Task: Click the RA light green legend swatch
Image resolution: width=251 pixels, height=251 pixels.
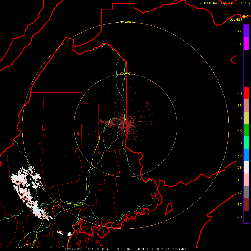Action: [x=246, y=143]
